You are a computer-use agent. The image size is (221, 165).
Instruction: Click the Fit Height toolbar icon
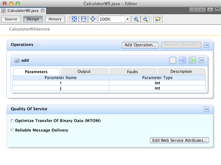click(92, 19)
